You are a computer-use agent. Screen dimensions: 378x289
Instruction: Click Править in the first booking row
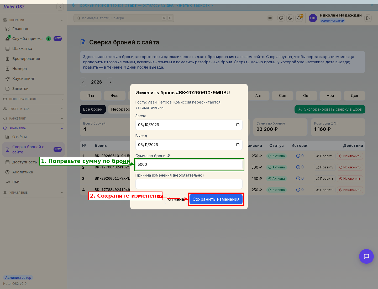click(x=325, y=156)
